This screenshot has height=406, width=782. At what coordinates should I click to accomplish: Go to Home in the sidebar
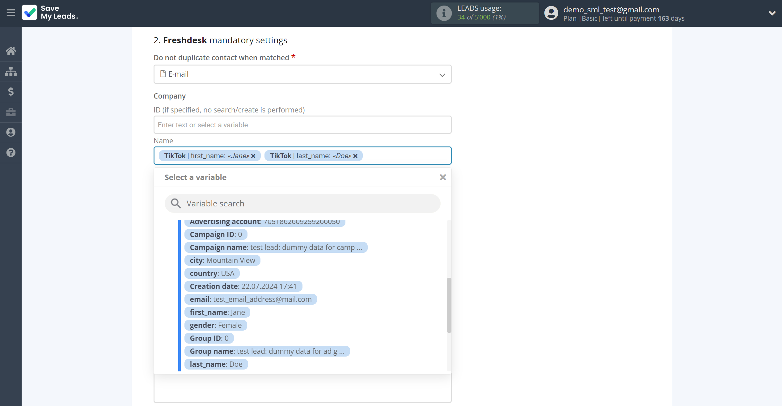tap(11, 51)
